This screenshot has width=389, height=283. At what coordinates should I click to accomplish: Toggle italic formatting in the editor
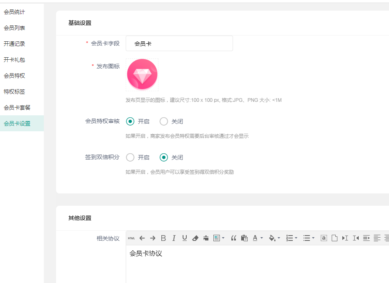click(x=174, y=238)
